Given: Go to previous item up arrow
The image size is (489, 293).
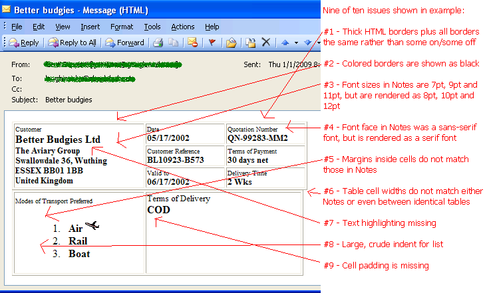Looking at the screenshot, I should click(x=285, y=43).
